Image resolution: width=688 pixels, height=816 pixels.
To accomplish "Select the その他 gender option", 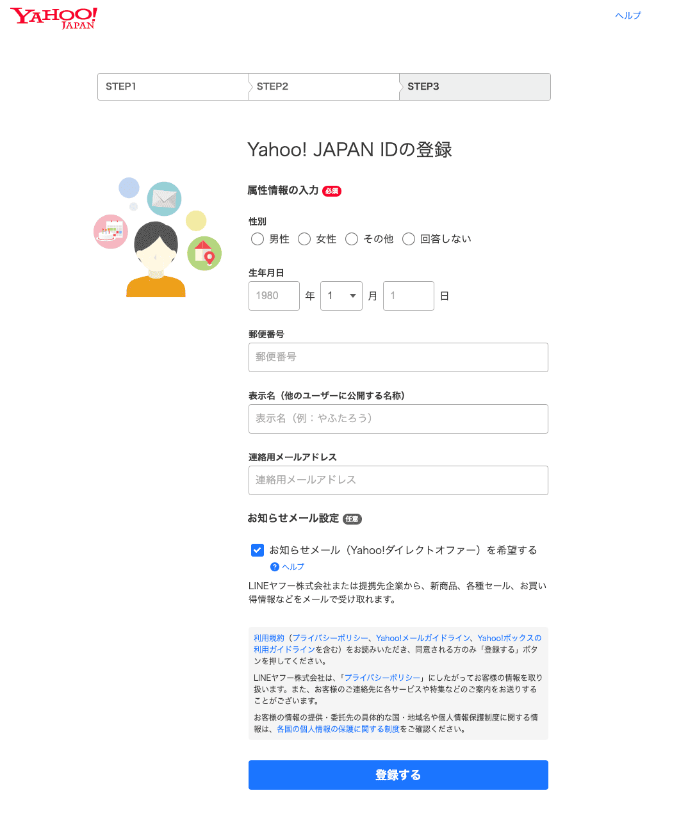I will (352, 239).
